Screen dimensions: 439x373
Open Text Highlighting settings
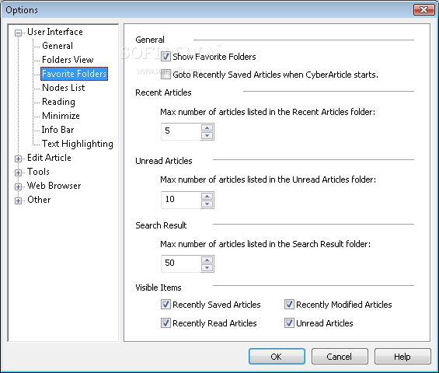pos(78,144)
